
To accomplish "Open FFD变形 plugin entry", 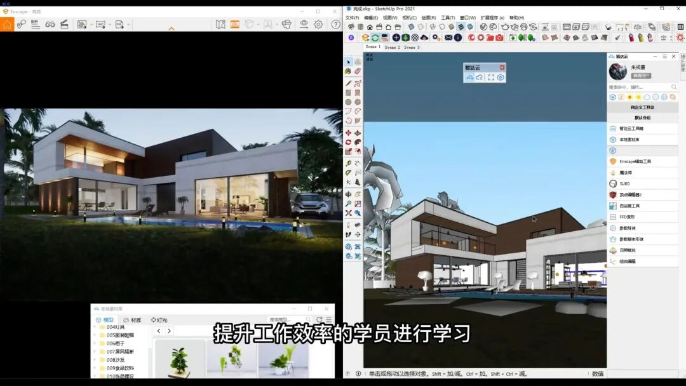I will (643, 217).
